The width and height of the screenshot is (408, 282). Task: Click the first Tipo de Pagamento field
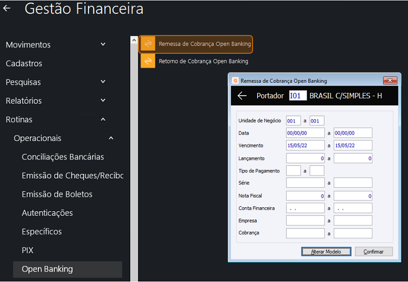tap(293, 170)
